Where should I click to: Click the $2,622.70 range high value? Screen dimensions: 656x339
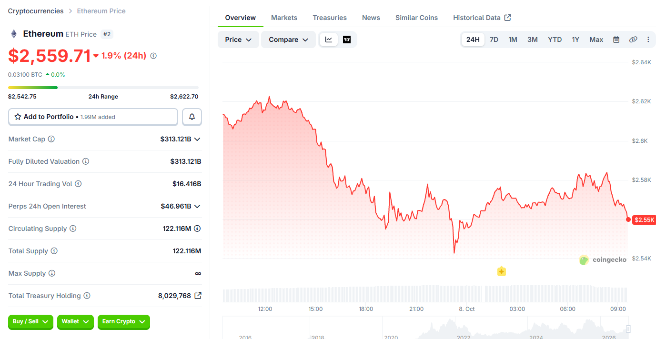184,97
